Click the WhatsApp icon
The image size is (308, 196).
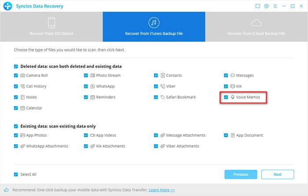tap(92, 86)
